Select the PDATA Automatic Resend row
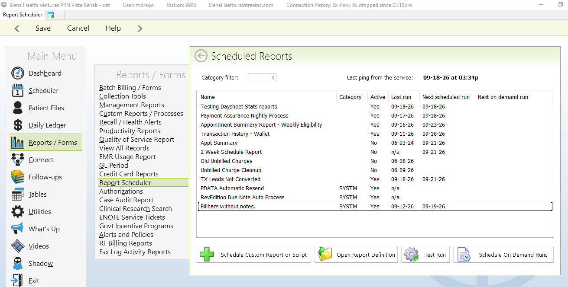The height and width of the screenshot is (287, 568). coord(375,188)
